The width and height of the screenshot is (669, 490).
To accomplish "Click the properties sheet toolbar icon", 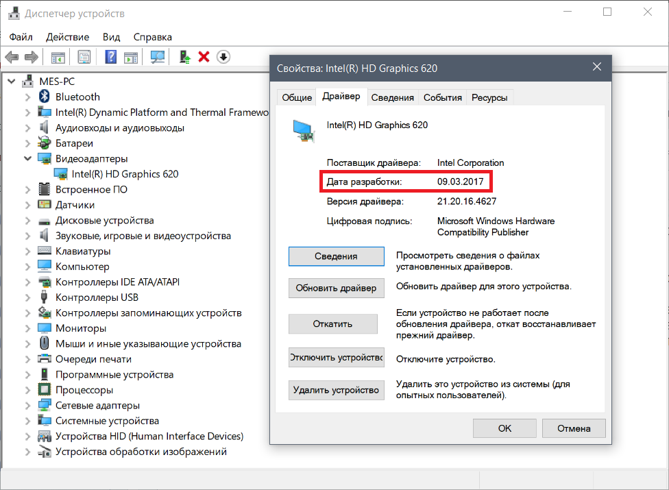I will pos(84,57).
